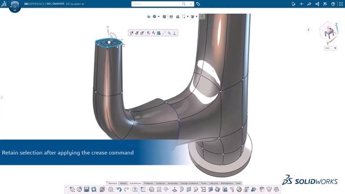Toggle the green highlighted view toolbar icon
Screen dimensions: 345x194
click(202, 17)
